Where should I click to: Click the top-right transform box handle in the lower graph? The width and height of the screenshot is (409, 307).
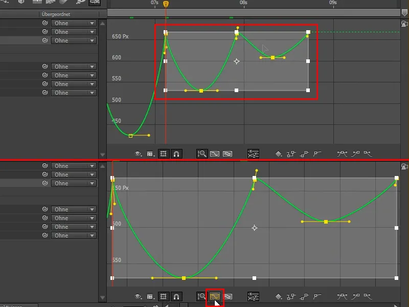[397, 178]
